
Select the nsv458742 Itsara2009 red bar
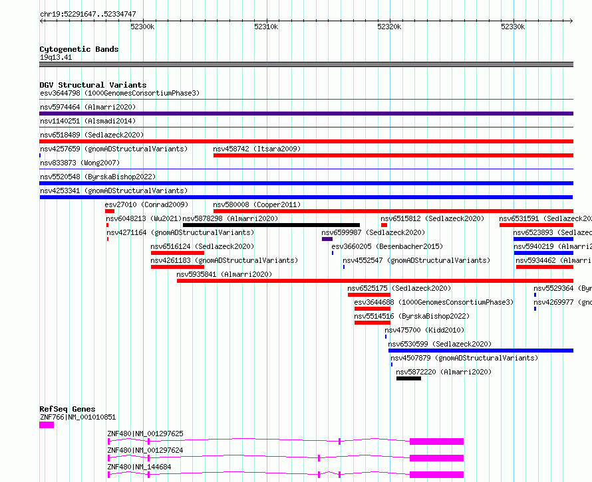[393, 155]
